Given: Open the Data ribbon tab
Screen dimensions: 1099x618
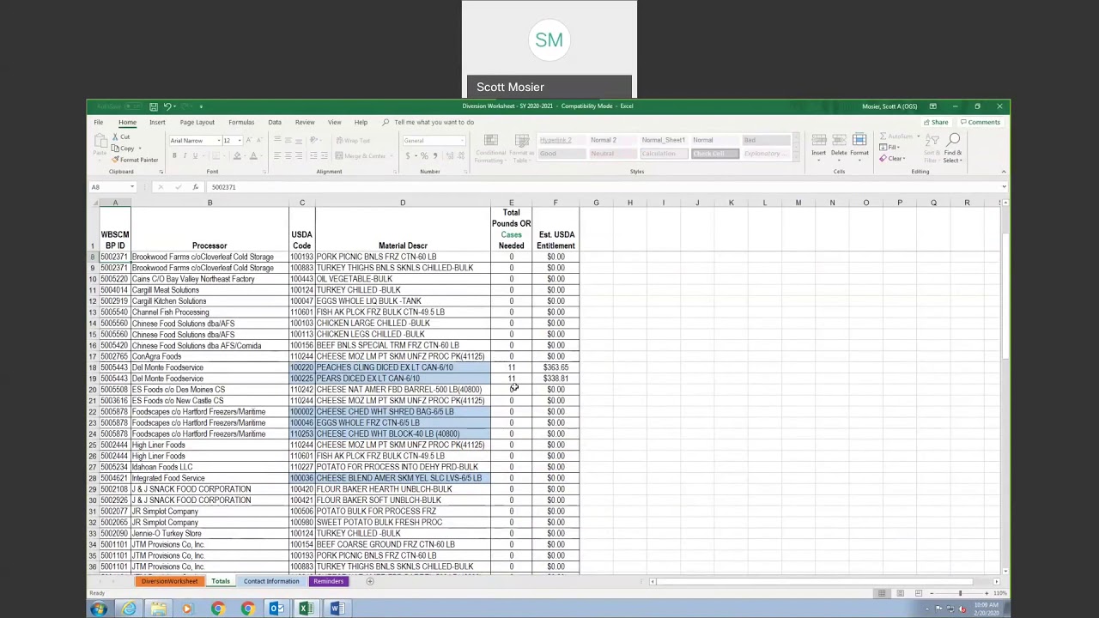Looking at the screenshot, I should [275, 122].
